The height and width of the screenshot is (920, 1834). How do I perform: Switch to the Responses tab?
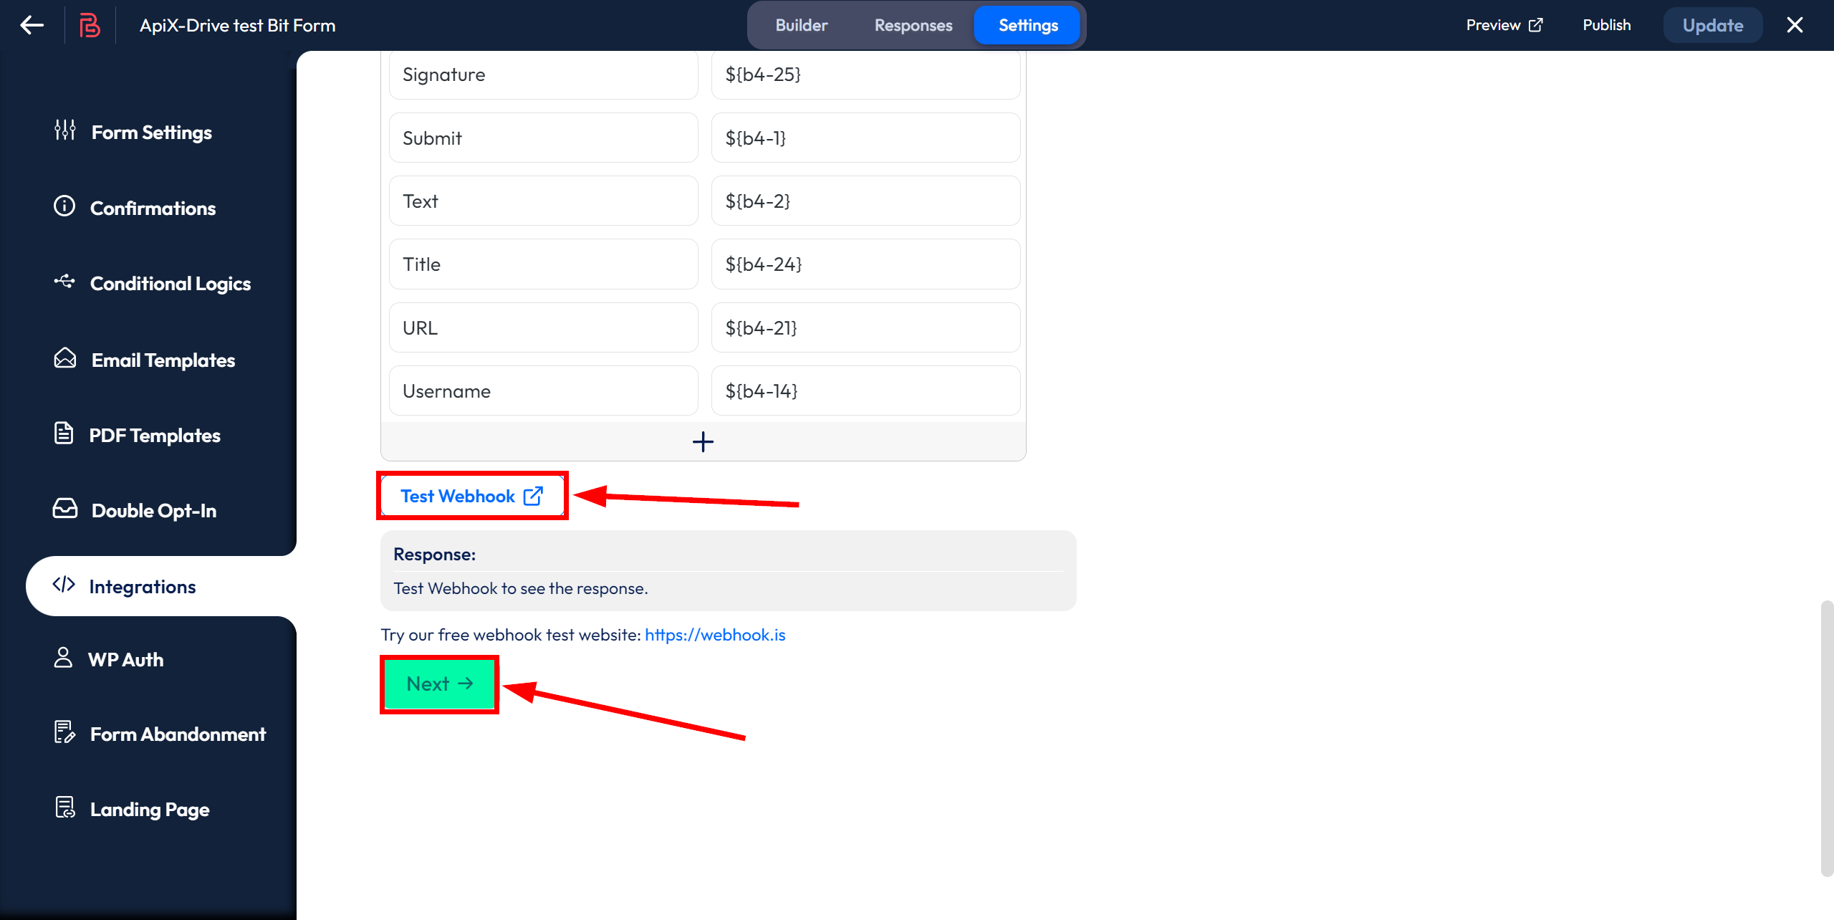(915, 24)
